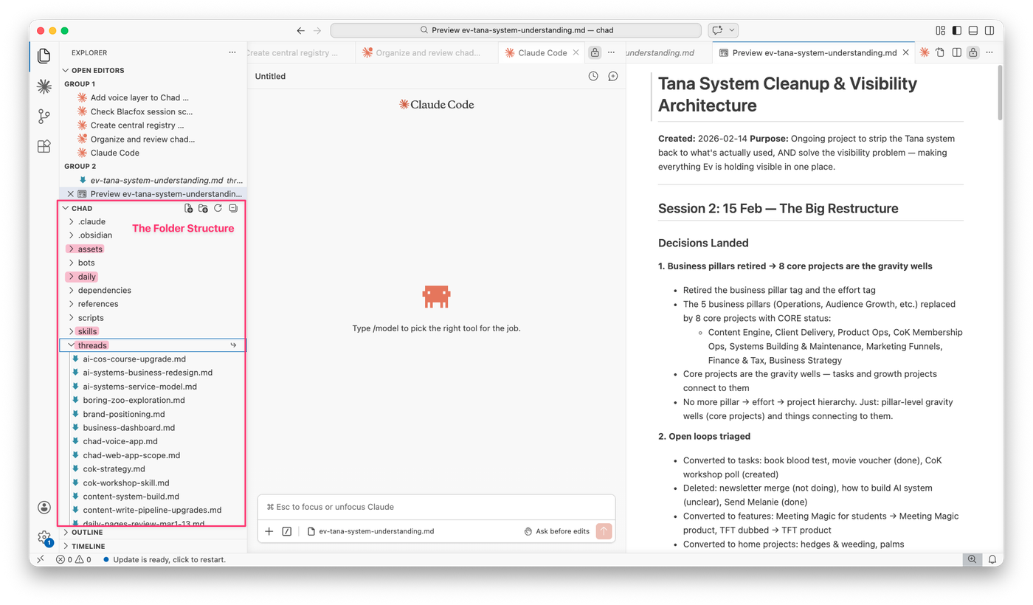
Task: Open the Claude Code activity bar icon
Action: click(44, 86)
